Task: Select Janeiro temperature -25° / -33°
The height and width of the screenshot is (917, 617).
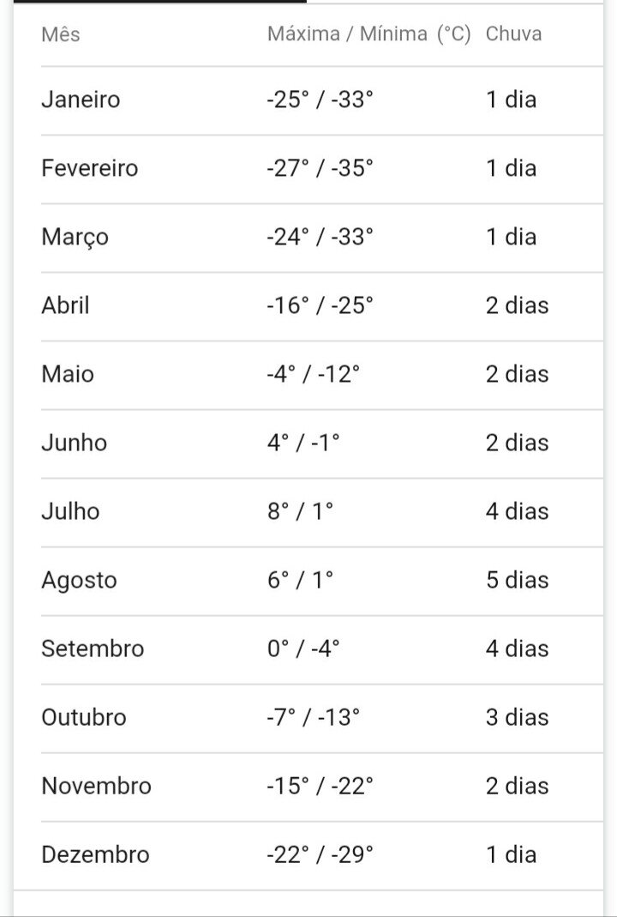Action: (x=320, y=100)
